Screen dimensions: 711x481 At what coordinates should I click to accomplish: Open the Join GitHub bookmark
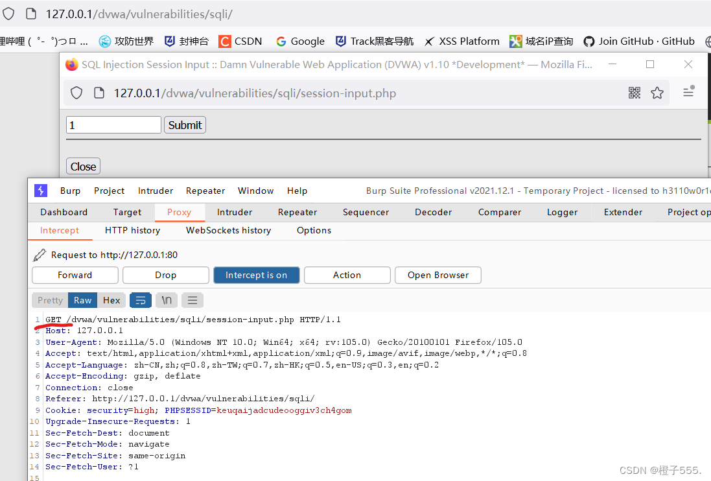coord(639,41)
